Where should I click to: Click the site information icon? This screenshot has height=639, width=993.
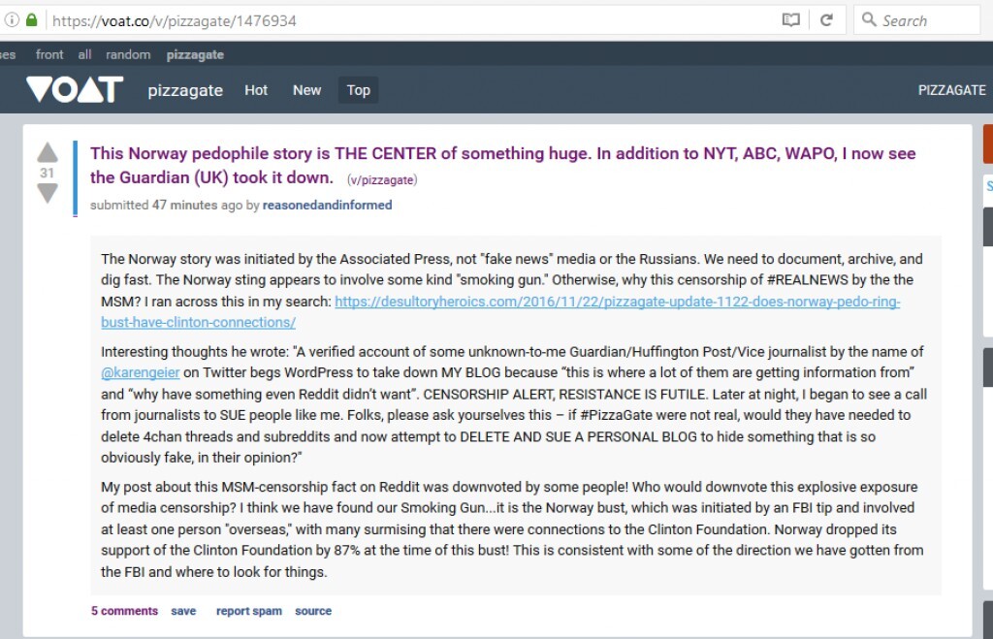(12, 20)
